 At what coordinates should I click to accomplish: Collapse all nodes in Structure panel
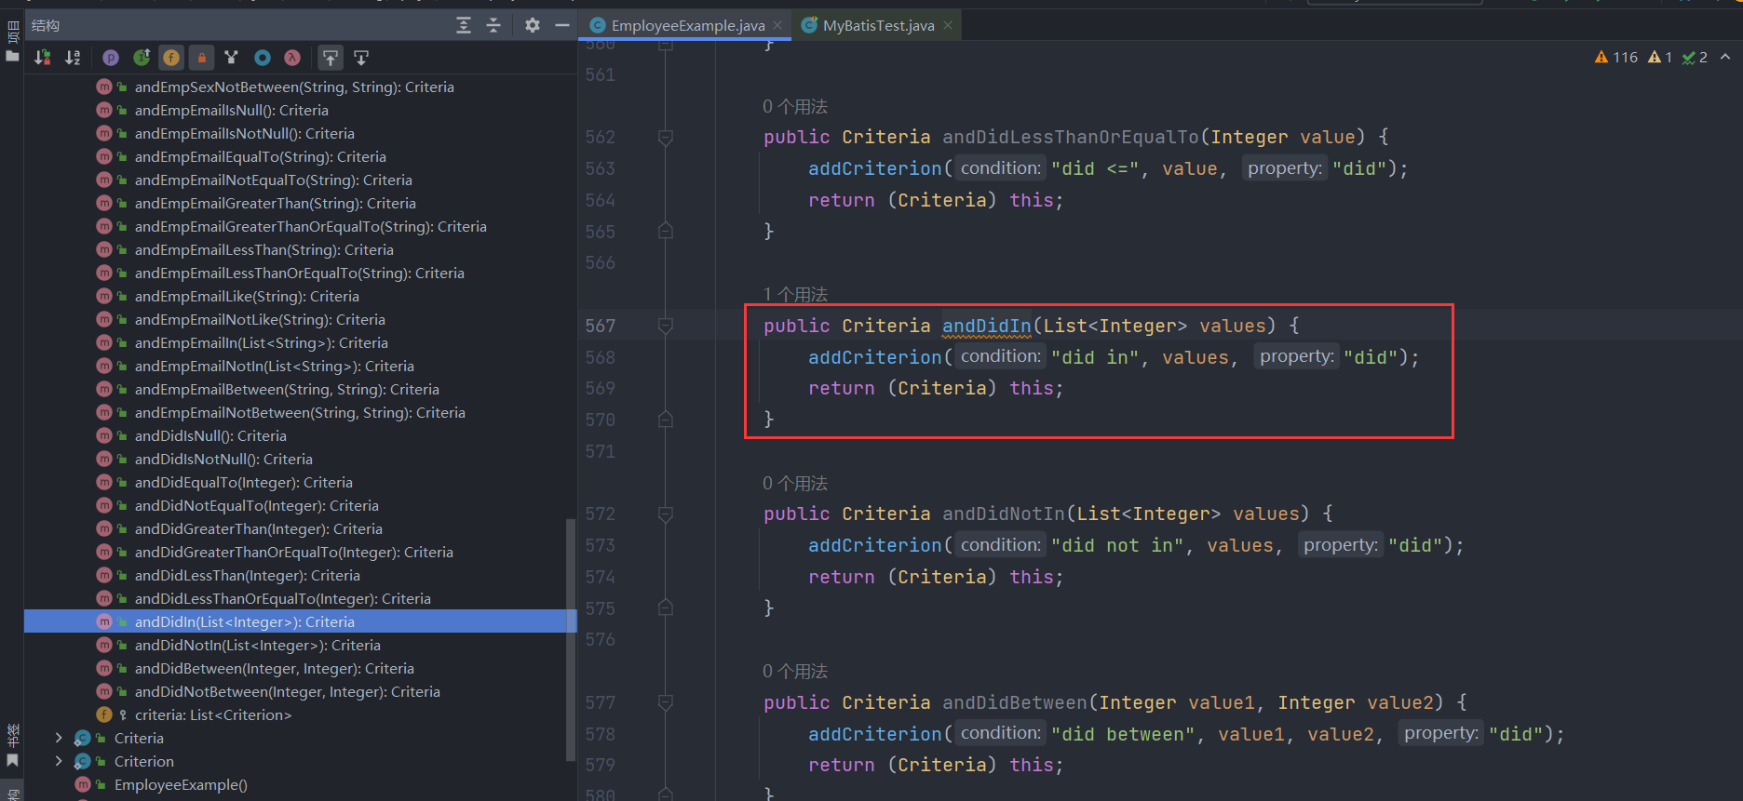pyautogui.click(x=493, y=25)
